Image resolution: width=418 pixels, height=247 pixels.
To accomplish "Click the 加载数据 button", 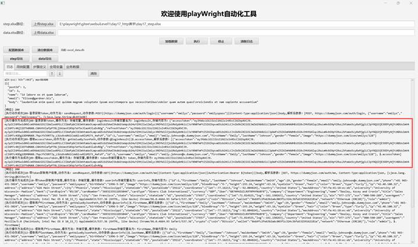I will 171,42.
